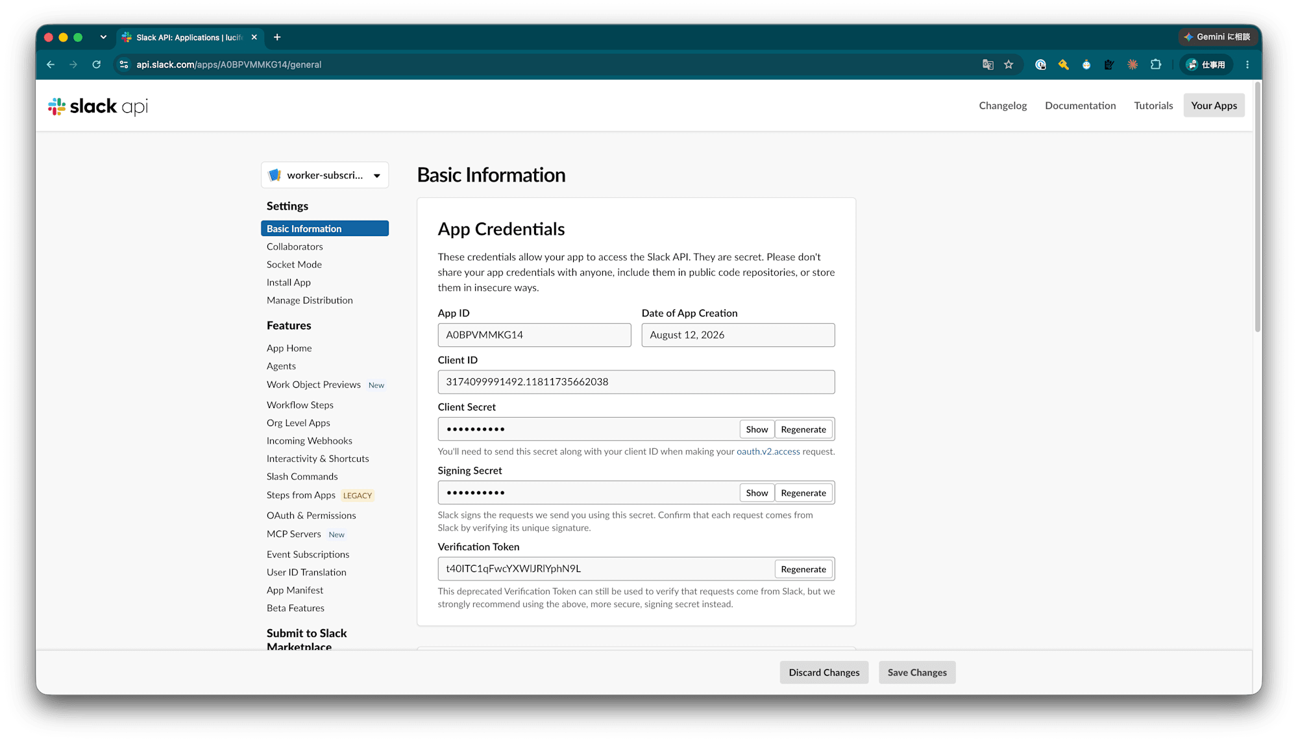Open Socket Mode settings
The height and width of the screenshot is (742, 1298).
[294, 265]
